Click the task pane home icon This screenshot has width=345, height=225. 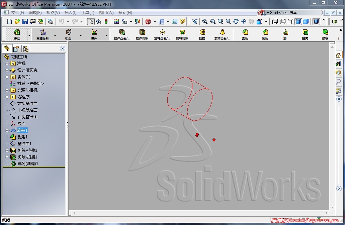point(338,55)
